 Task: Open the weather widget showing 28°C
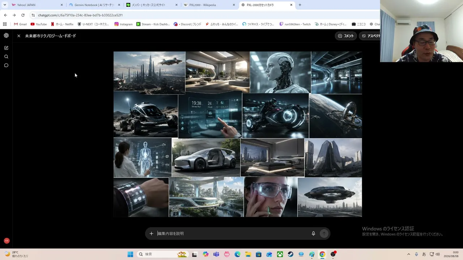[16, 254]
